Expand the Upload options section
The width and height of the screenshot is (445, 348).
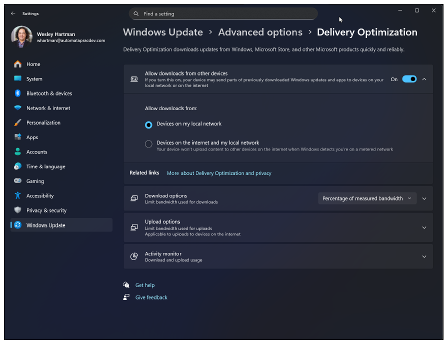point(424,227)
